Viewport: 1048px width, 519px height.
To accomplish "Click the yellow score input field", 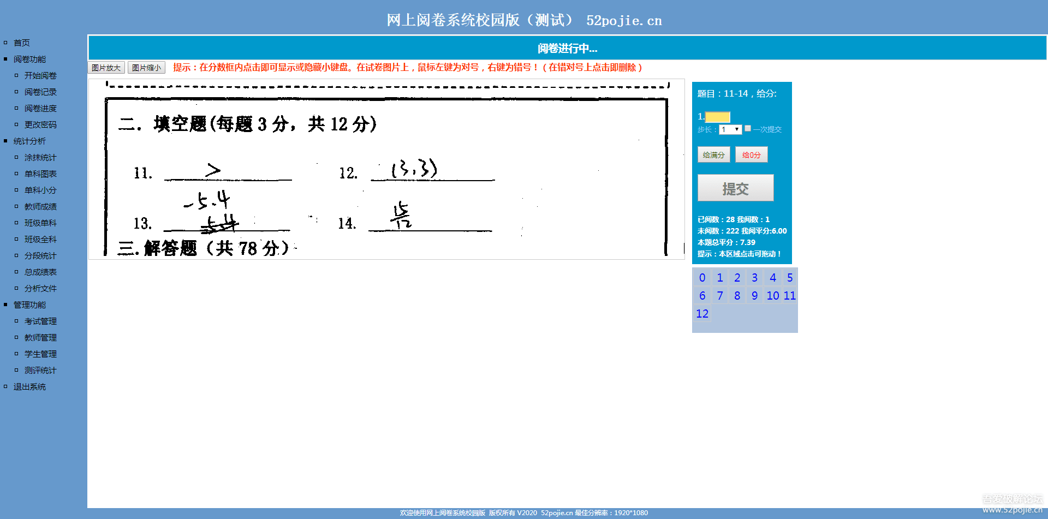I will [x=717, y=117].
